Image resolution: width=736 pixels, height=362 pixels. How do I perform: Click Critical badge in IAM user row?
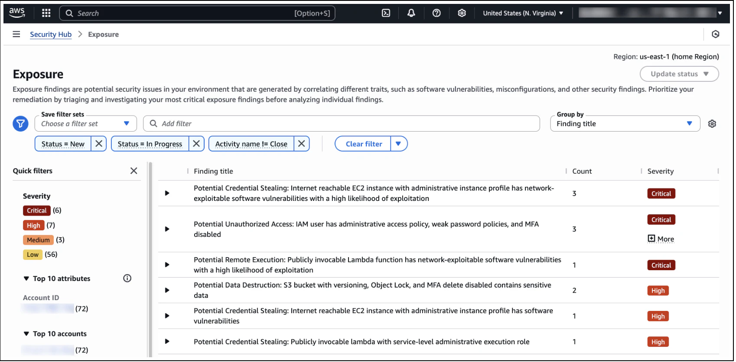tap(662, 220)
